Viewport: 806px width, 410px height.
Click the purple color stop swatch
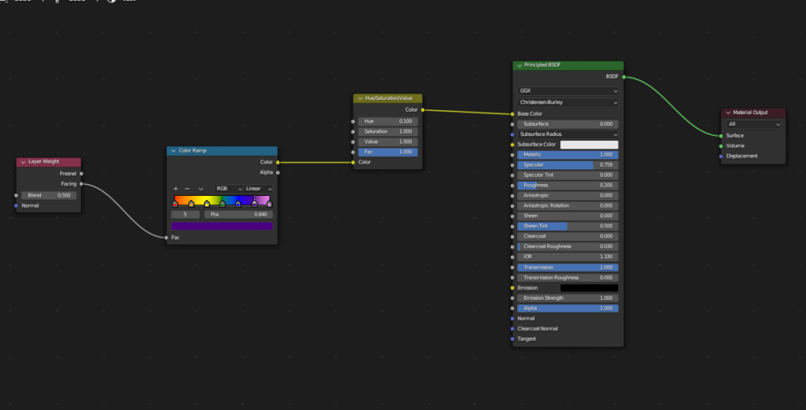tap(222, 226)
